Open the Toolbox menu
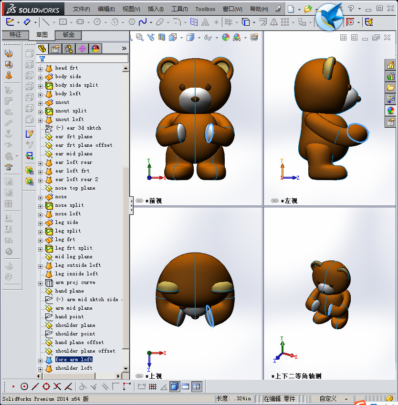The image size is (398, 405). 205,10
